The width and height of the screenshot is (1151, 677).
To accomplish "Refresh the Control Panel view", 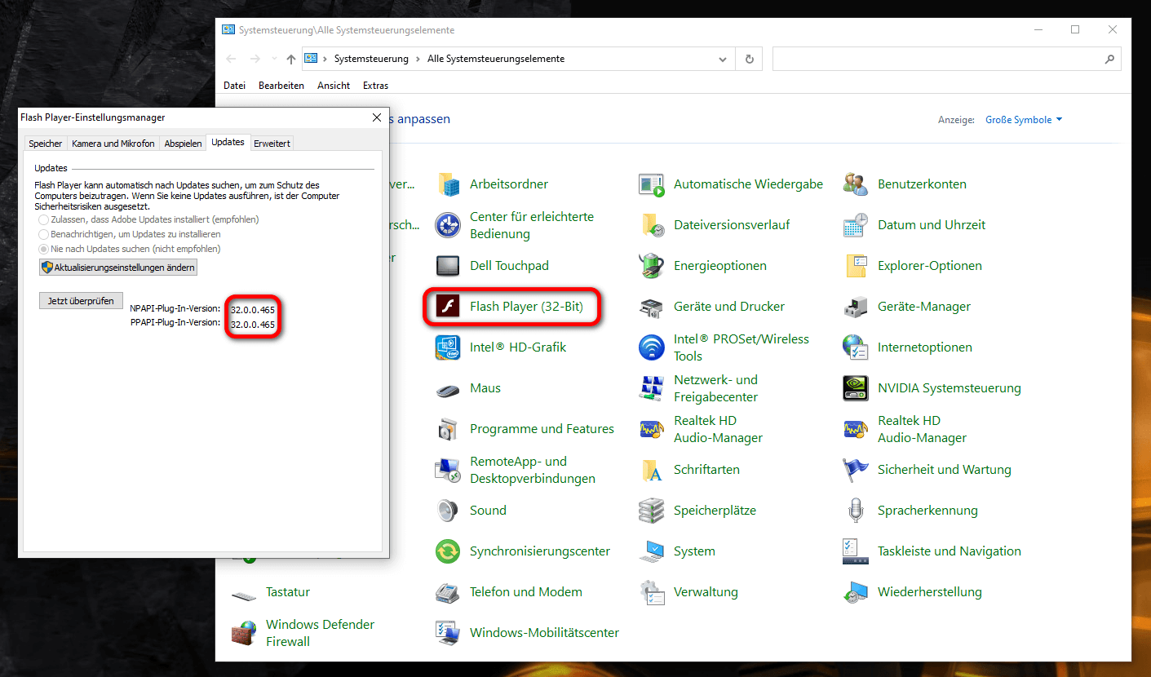I will [749, 59].
